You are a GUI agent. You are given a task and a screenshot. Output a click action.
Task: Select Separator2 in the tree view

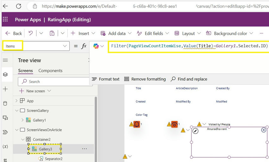pos(54,159)
